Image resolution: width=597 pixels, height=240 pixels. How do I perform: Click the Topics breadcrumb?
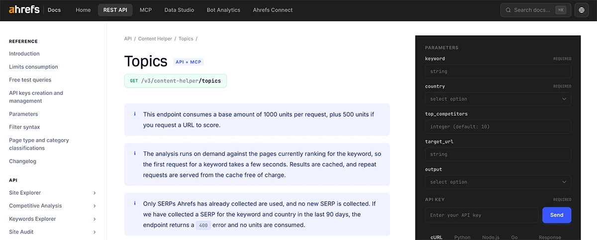[x=186, y=39]
